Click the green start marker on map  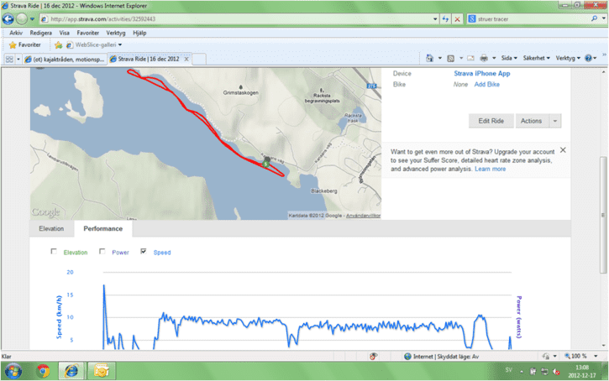pyautogui.click(x=265, y=164)
